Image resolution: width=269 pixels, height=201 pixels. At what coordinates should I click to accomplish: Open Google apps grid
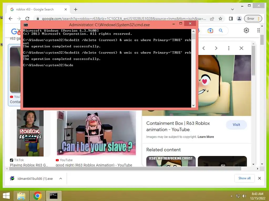(258, 30)
